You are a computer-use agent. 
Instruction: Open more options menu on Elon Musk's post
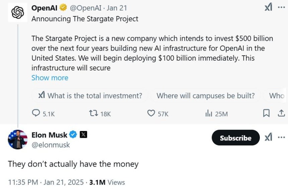[281, 137]
